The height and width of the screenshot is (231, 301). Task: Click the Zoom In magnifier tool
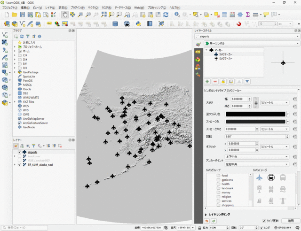coord(80,15)
